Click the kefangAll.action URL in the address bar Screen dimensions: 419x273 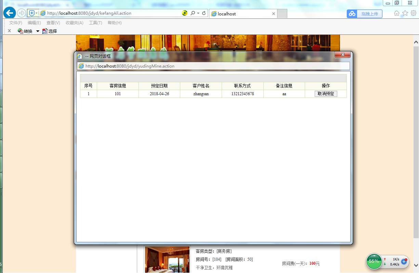click(89, 13)
